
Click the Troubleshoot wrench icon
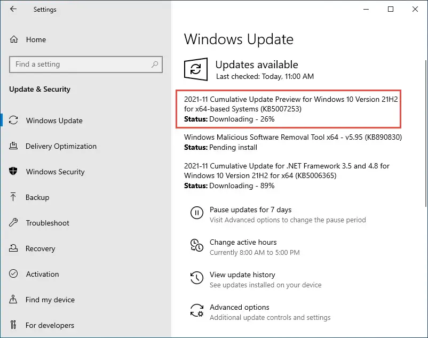(13, 223)
